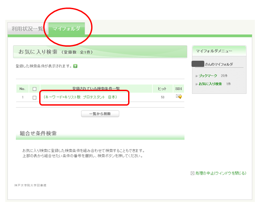Click the 神戸女学院大学図書館 footer text
The image size is (258, 209).
pos(30,185)
